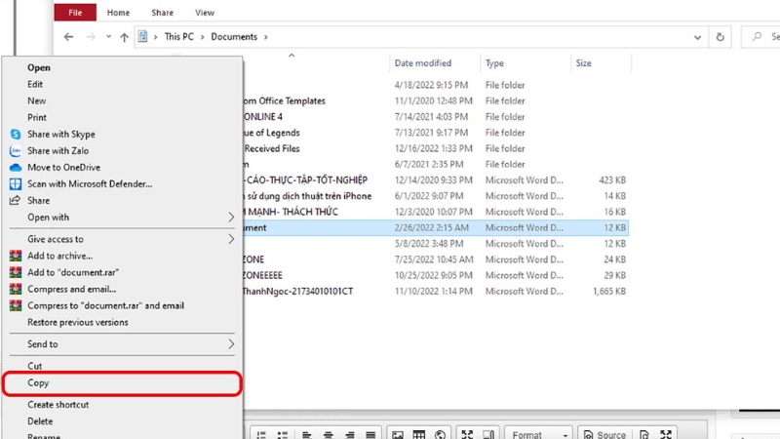The width and height of the screenshot is (780, 439).
Task: Open the Format dropdown in editor
Action: [x=538, y=434]
